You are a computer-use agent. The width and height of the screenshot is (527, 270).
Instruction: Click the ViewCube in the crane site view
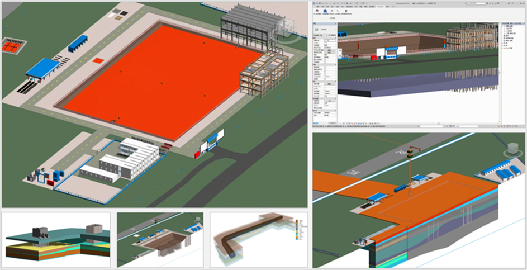[511, 149]
